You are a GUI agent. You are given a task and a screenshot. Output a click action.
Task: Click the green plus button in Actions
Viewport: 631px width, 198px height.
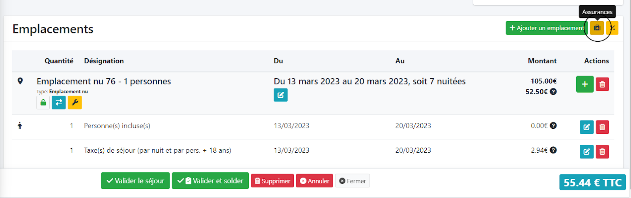click(x=584, y=84)
